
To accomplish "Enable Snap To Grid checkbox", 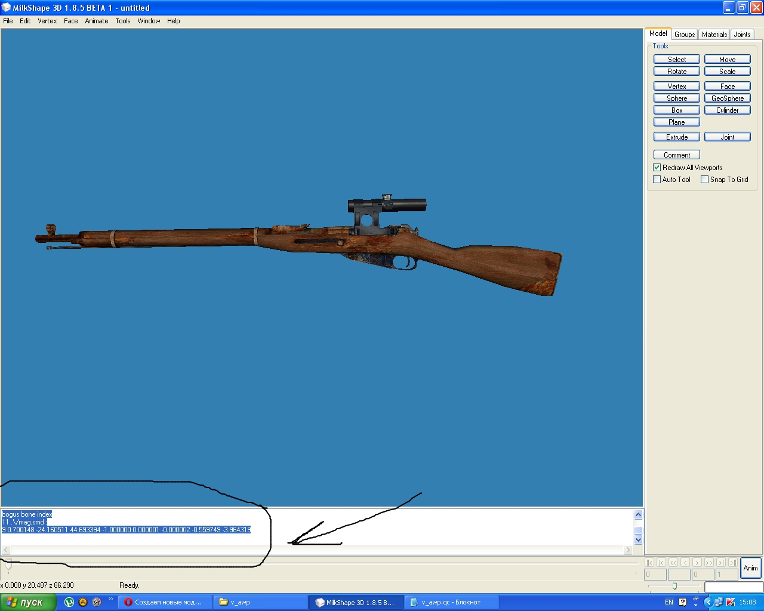I will [x=705, y=180].
